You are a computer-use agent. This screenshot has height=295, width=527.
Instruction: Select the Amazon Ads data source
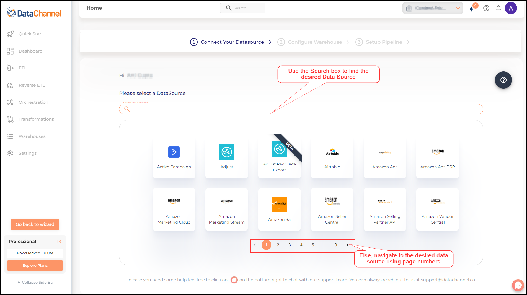(x=385, y=157)
